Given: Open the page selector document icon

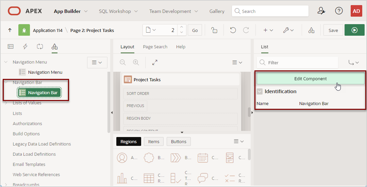Looking at the screenshot, I should point(151,30).
